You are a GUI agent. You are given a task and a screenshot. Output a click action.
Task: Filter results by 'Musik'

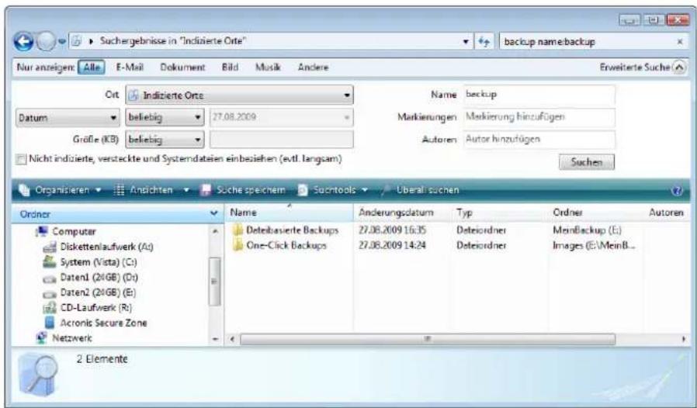[x=268, y=67]
